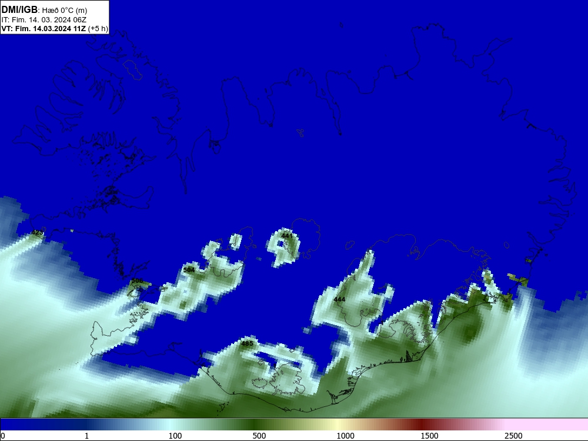Click the map value label 504
The width and height of the screenshot is (588, 441).
point(189,270)
